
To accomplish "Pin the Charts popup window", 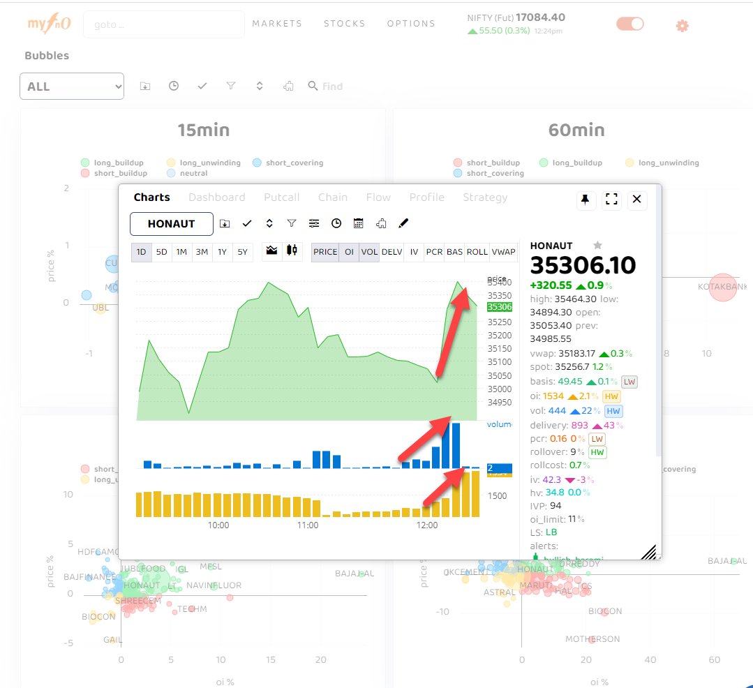I will [585, 200].
